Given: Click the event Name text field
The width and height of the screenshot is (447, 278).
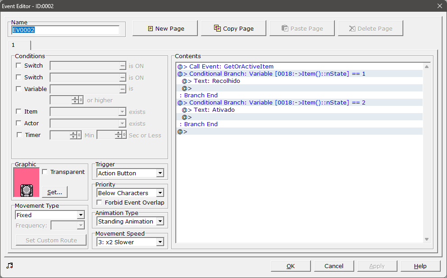Looking at the screenshot, I should pos(65,30).
